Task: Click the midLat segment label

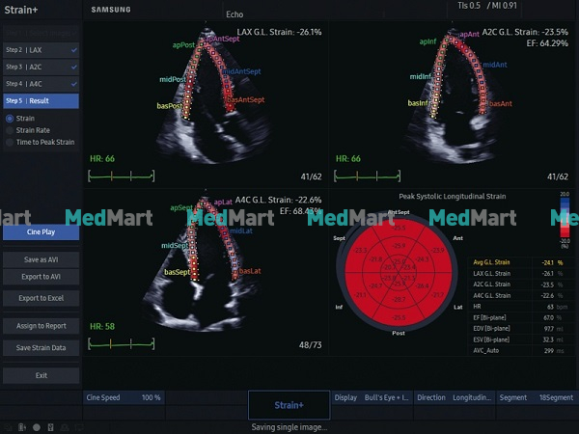Action: coord(241,231)
